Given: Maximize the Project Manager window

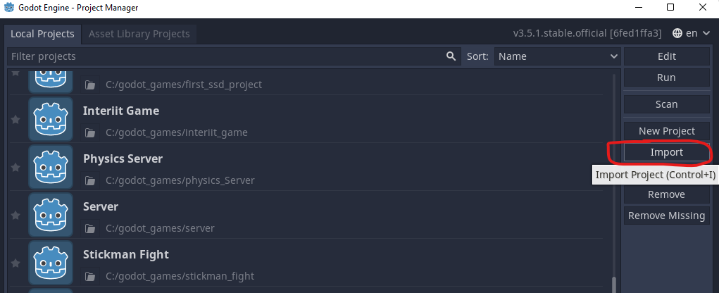Looking at the screenshot, I should (670, 7).
